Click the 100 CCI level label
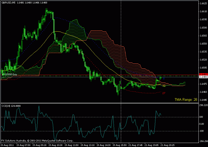208x147 pixels. (201, 117)
